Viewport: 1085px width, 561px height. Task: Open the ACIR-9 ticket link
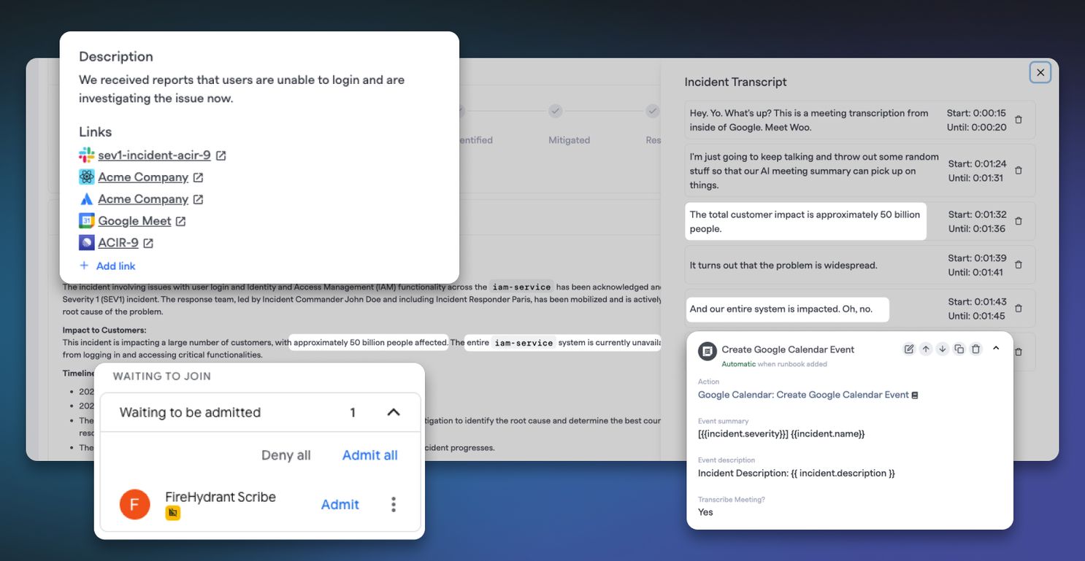click(118, 243)
